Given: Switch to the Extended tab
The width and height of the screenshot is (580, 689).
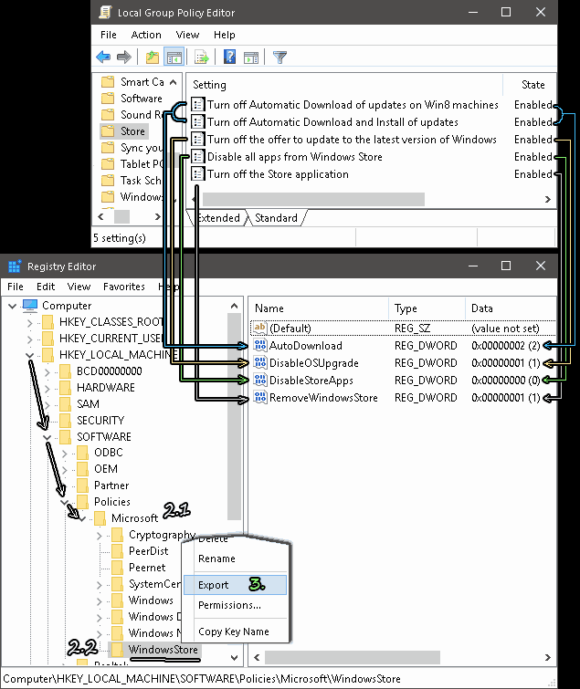Looking at the screenshot, I should [x=217, y=218].
